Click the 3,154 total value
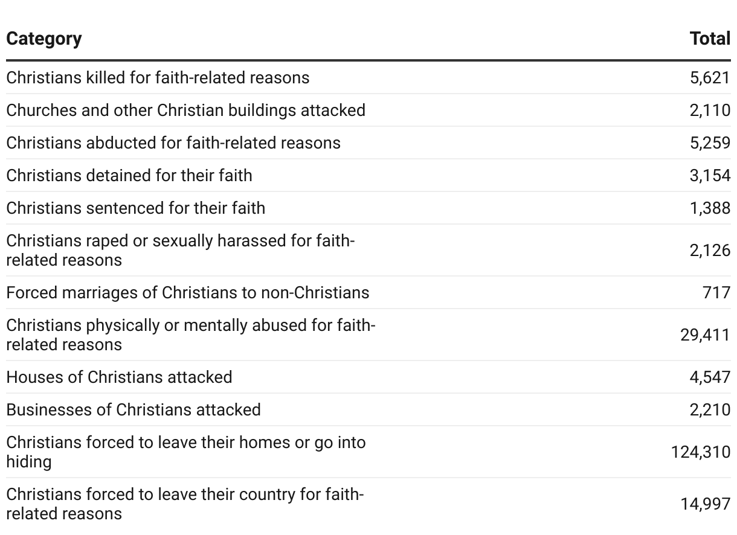 [x=710, y=176]
